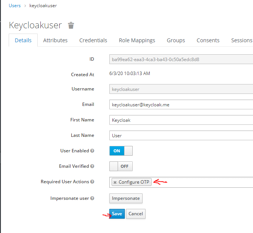This screenshot has width=253, height=233.
Task: Open the Credentials tab
Action: [x=93, y=40]
